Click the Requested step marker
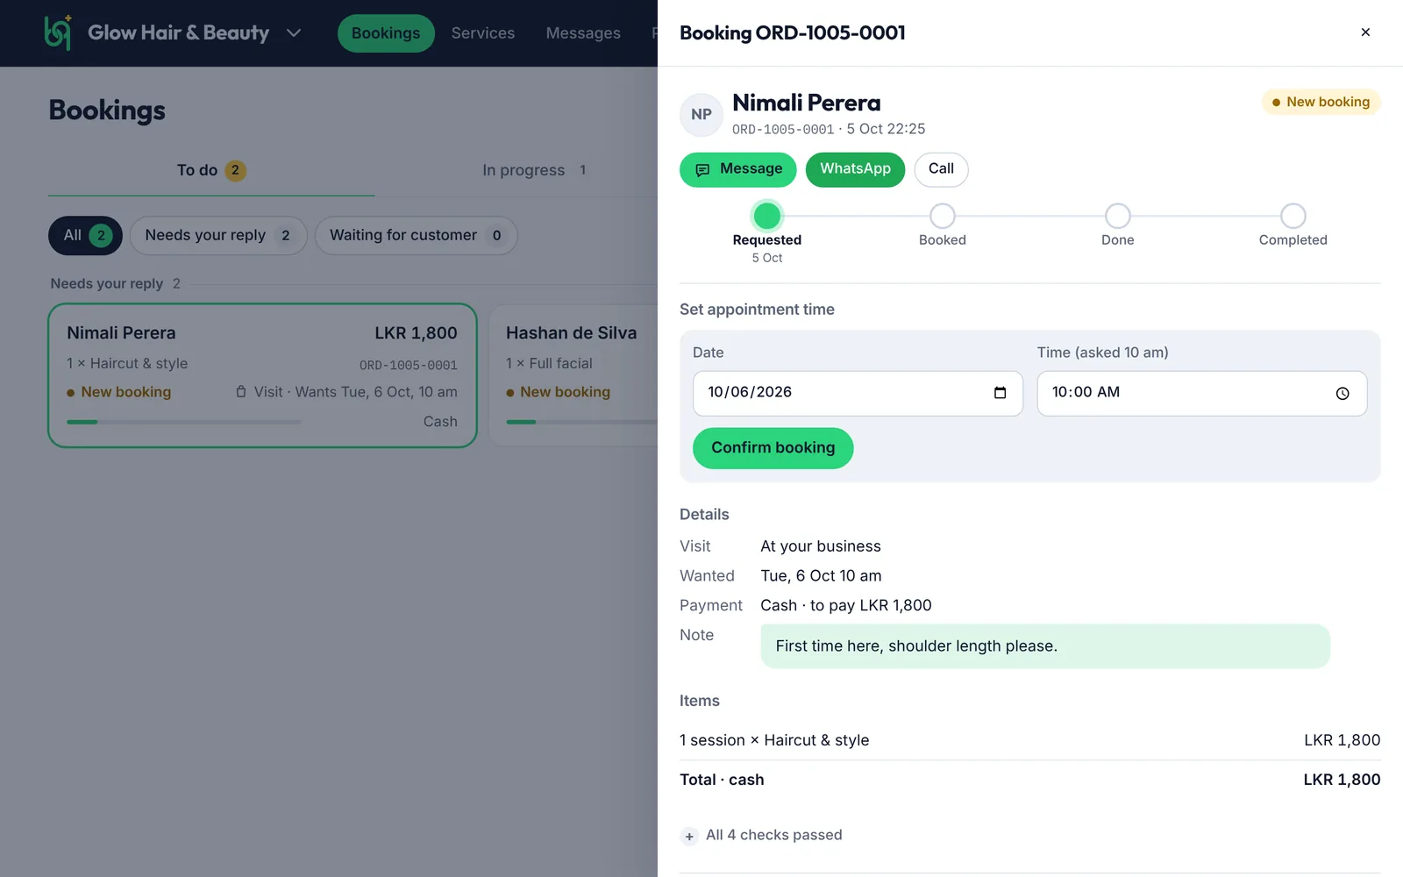 tap(767, 216)
